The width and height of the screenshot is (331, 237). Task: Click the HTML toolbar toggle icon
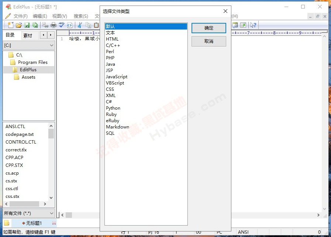pyautogui.click(x=70, y=25)
